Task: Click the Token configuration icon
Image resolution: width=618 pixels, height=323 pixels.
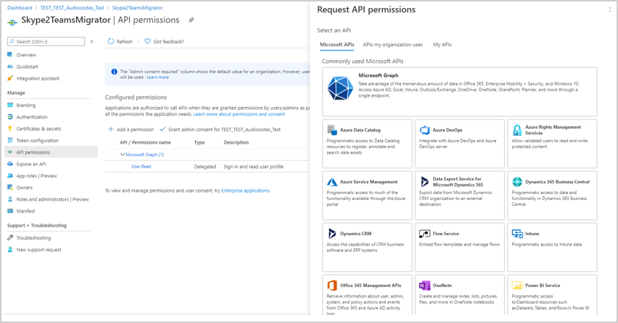Action: (x=10, y=141)
